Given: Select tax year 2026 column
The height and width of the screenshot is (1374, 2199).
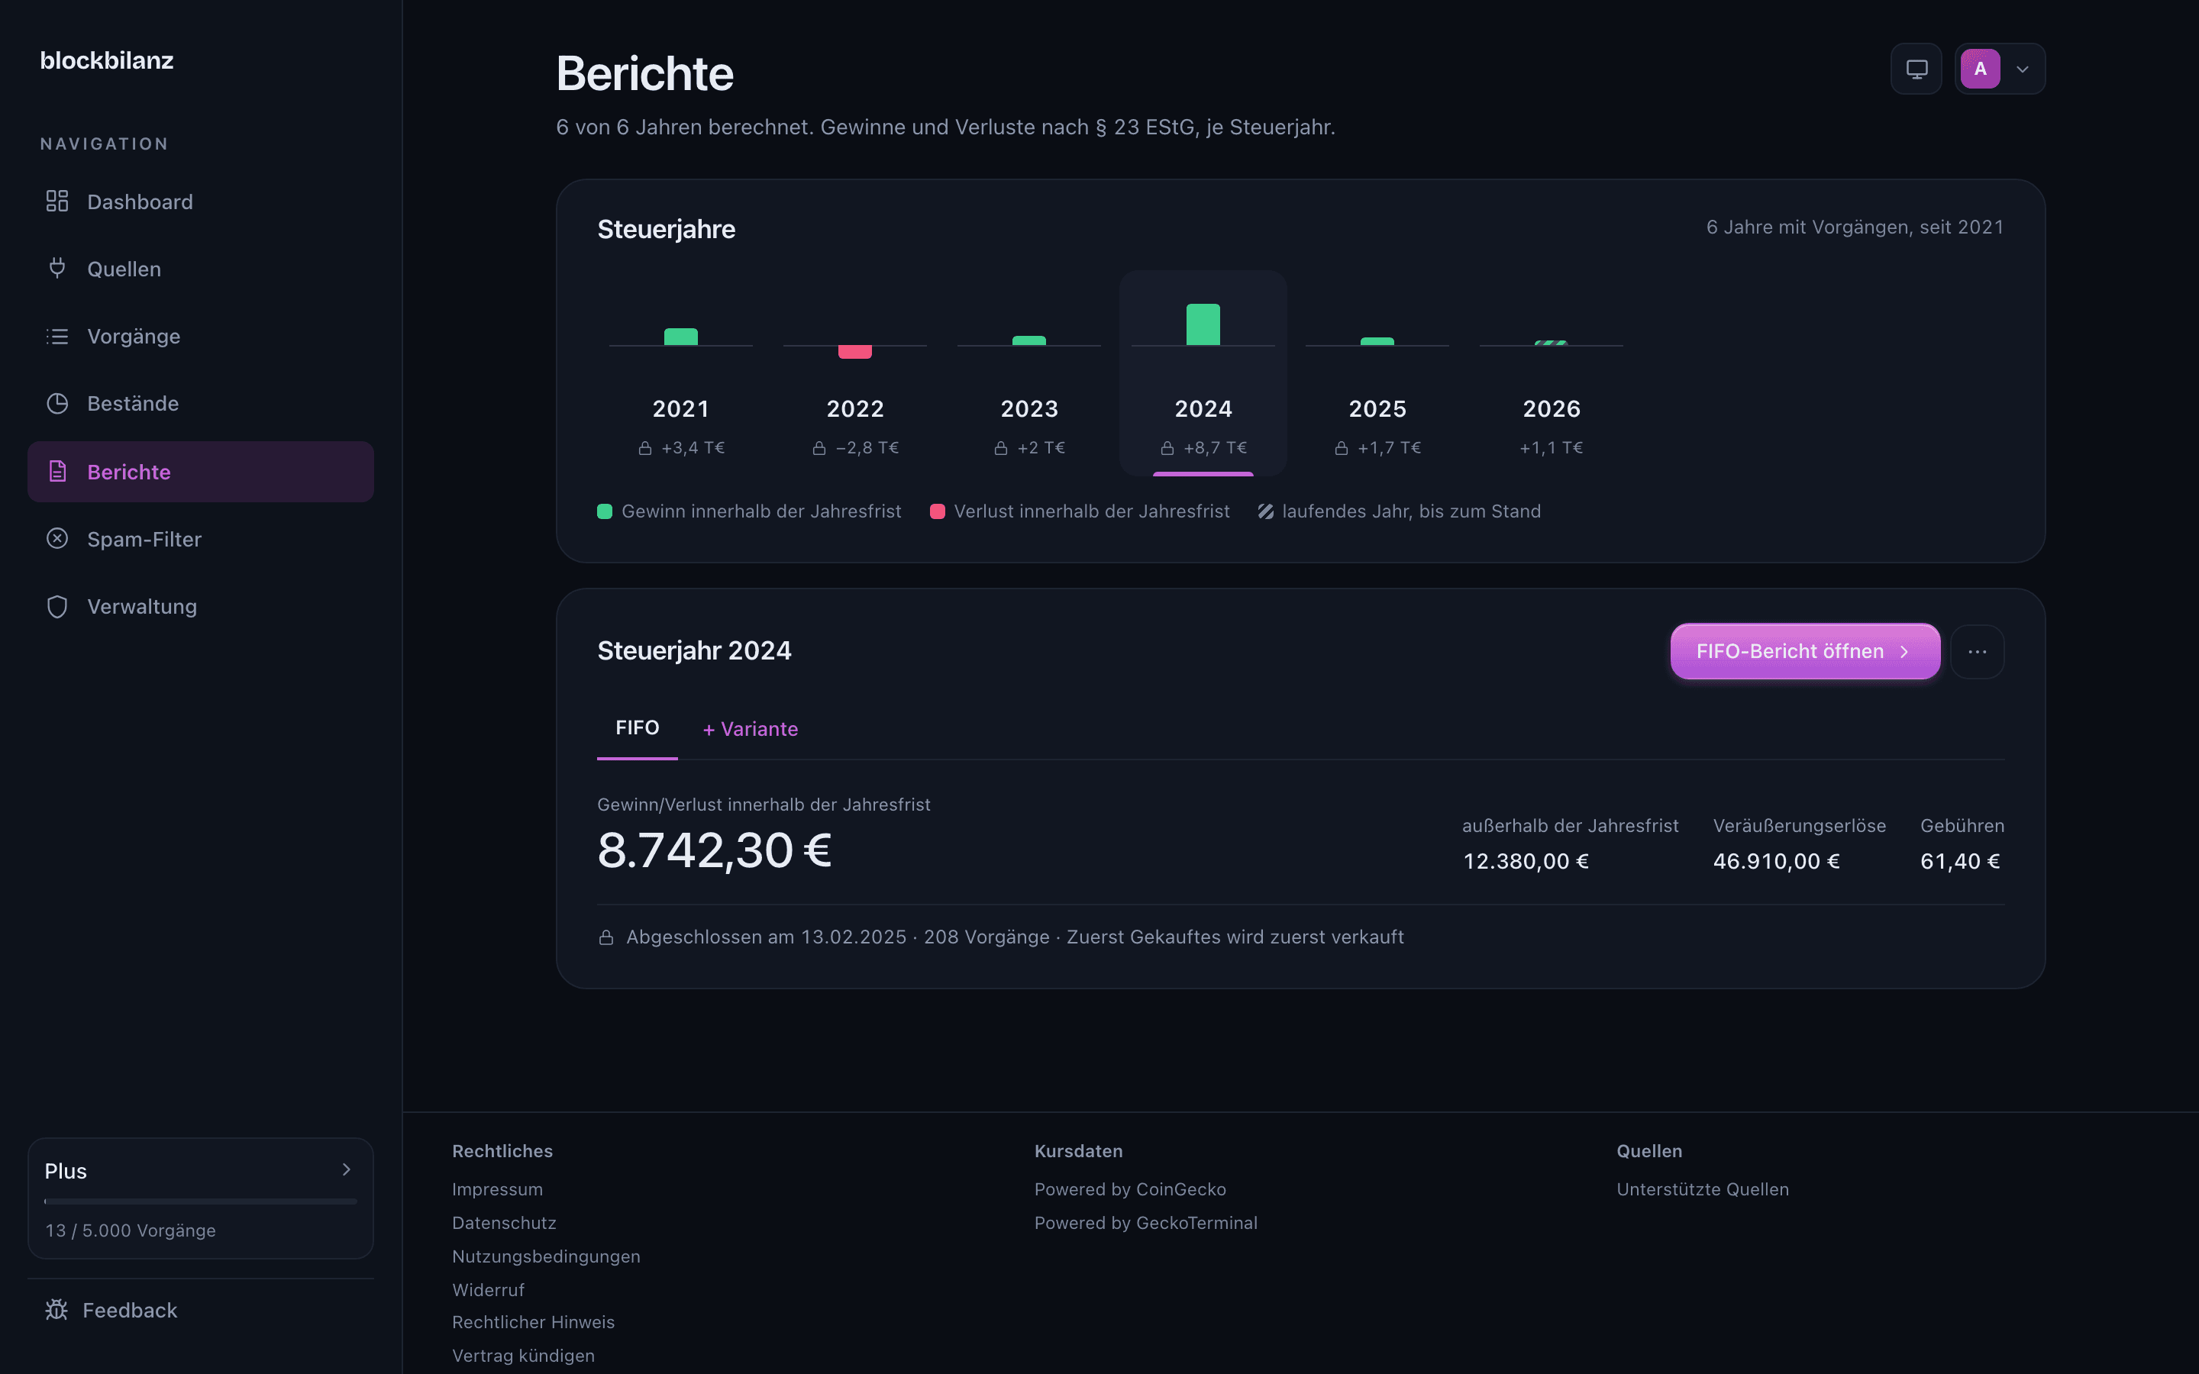Looking at the screenshot, I should coord(1551,373).
